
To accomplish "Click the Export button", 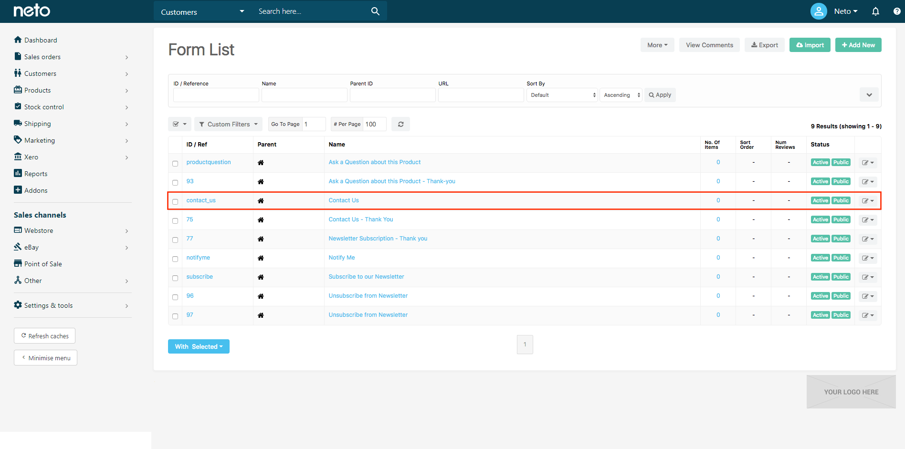I will point(765,45).
